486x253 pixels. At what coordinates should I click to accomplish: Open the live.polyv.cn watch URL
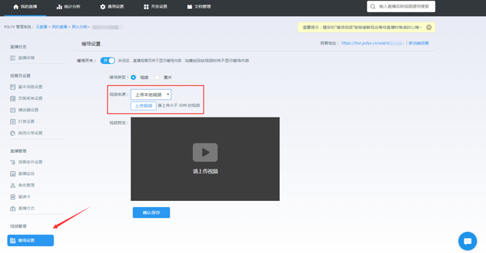(x=373, y=43)
